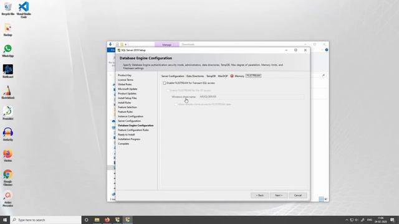This screenshot has height=224, width=399.
Task: Select Database Engine Configuration step in sidebar
Action: pos(136,126)
